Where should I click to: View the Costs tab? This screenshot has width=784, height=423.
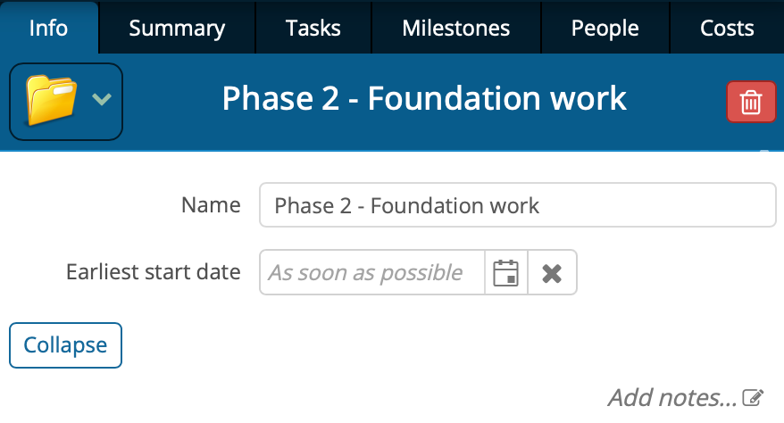tap(727, 28)
